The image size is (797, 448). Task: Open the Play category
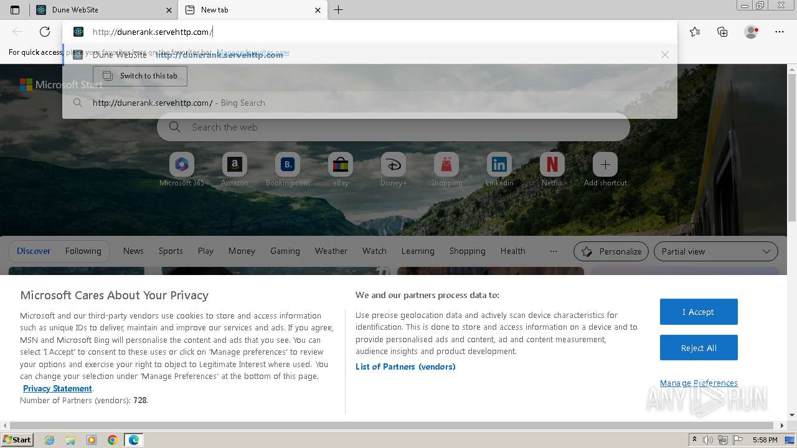[x=205, y=251]
